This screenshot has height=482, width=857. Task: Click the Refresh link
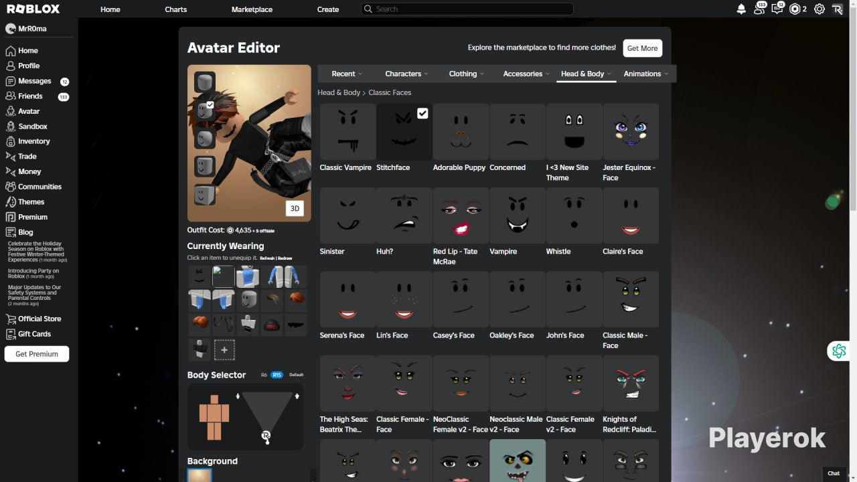267,258
